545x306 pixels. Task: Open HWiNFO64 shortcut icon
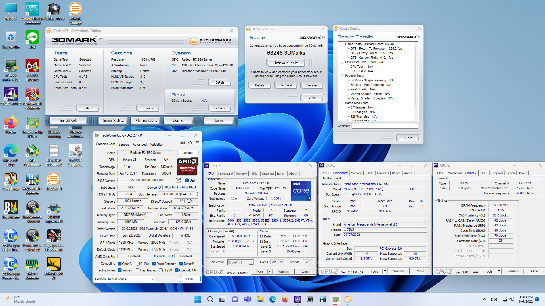point(32,183)
